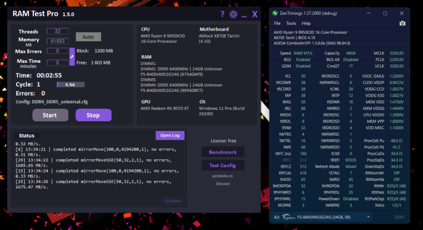Click the FCLK value 2200.00

(396, 60)
